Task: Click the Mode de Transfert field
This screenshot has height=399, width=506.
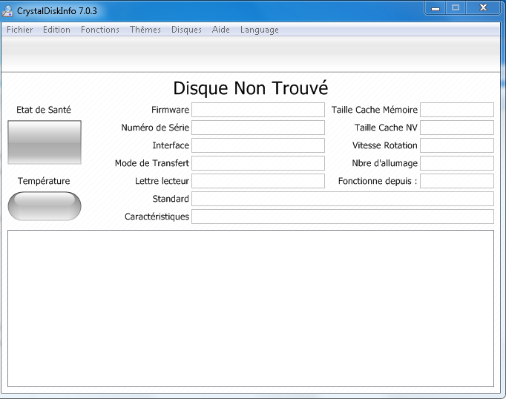Action: (x=257, y=163)
